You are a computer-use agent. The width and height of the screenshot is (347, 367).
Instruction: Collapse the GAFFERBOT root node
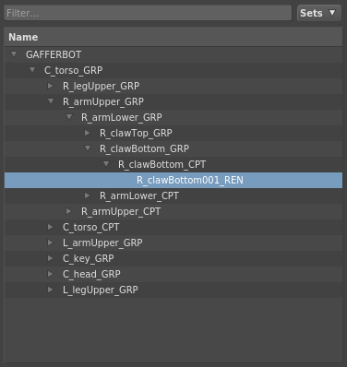[x=14, y=54]
